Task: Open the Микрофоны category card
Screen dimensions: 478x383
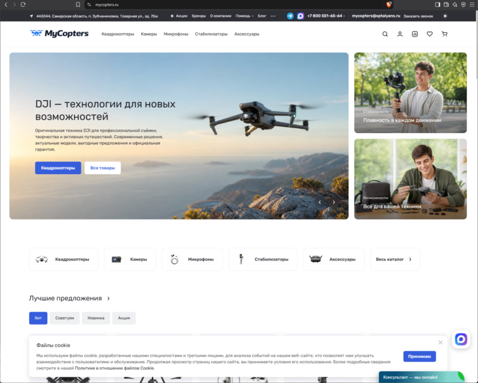Action: point(192,259)
